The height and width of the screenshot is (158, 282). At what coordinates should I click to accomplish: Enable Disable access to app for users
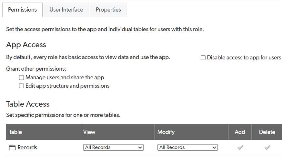pyautogui.click(x=203, y=58)
